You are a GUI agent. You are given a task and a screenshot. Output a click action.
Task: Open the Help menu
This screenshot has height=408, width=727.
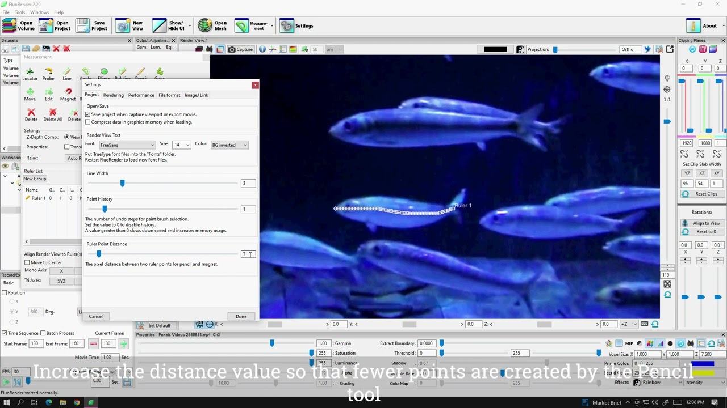pos(59,12)
